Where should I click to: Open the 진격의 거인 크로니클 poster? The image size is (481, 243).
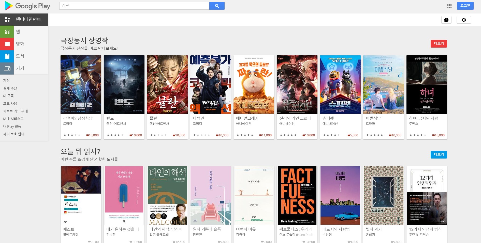[297, 84]
